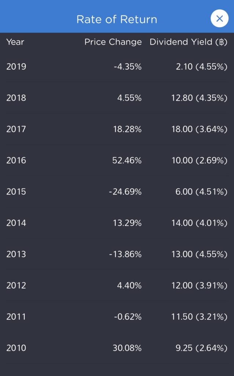
Task: Select the Dividend Yield column header
Action: point(188,42)
